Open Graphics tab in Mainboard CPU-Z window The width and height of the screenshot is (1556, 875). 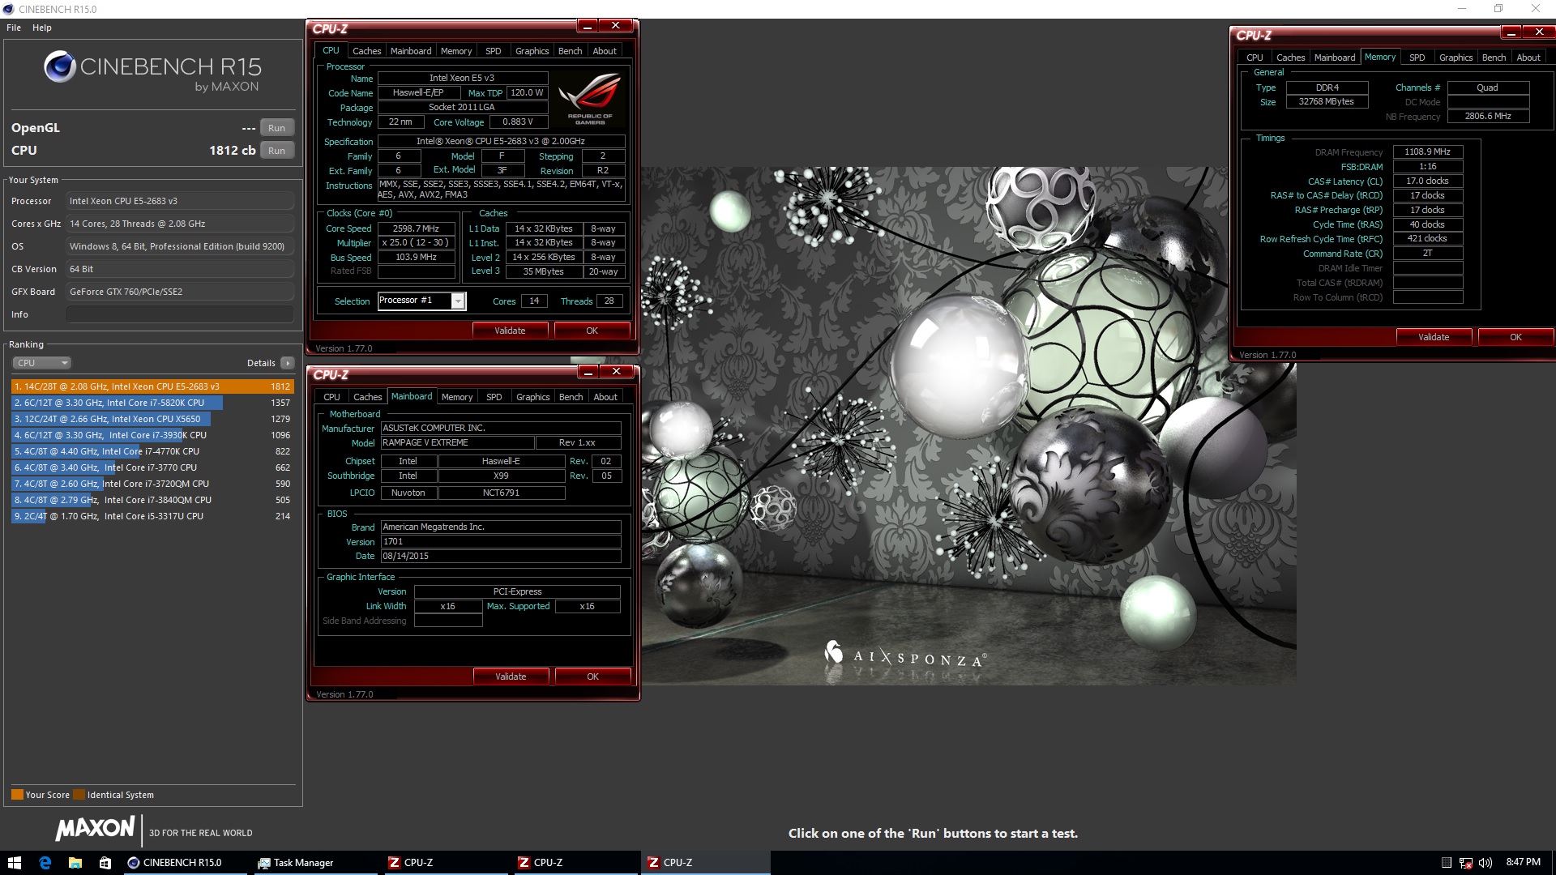[x=533, y=397]
